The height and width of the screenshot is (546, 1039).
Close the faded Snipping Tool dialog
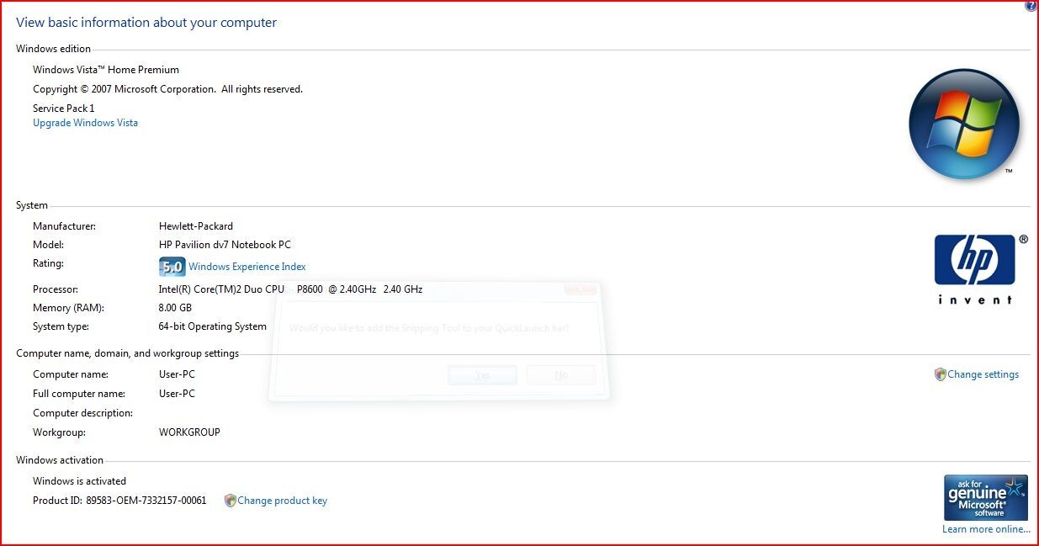(x=580, y=289)
